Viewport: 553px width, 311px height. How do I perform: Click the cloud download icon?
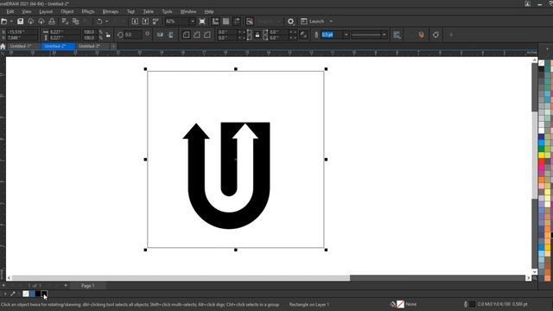[x=31, y=22]
